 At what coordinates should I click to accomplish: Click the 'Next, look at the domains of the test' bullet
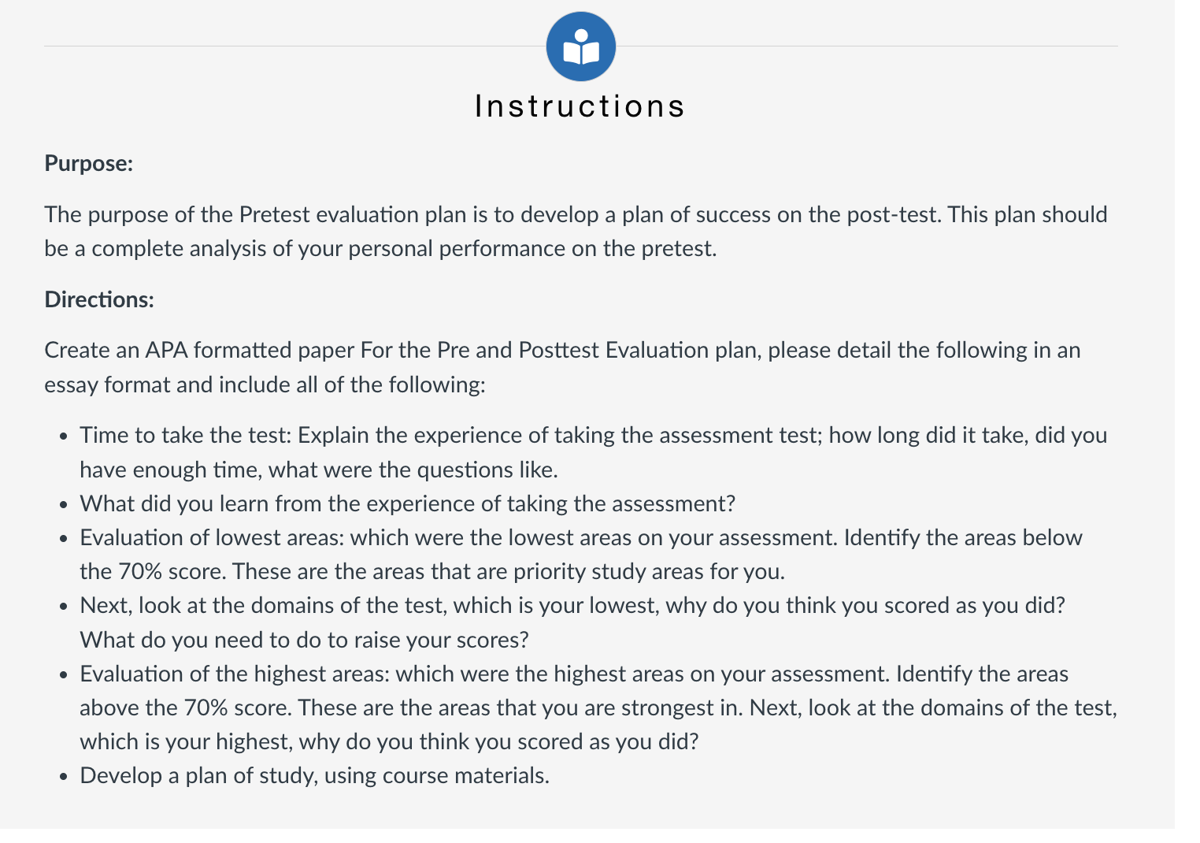pos(572,605)
